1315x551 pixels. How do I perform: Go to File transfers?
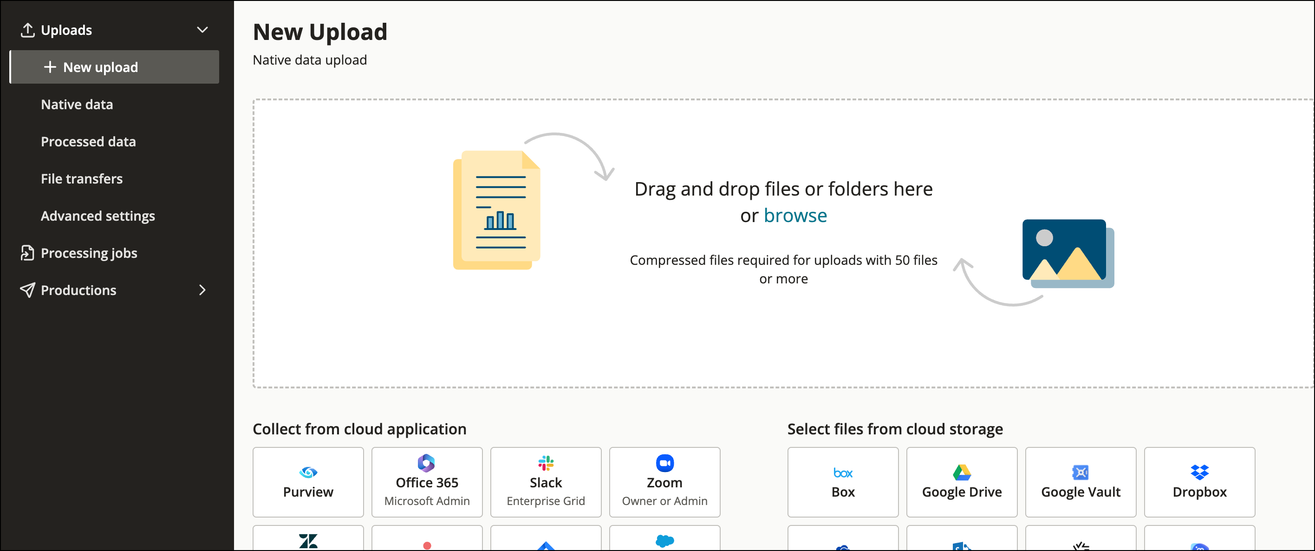pos(82,179)
